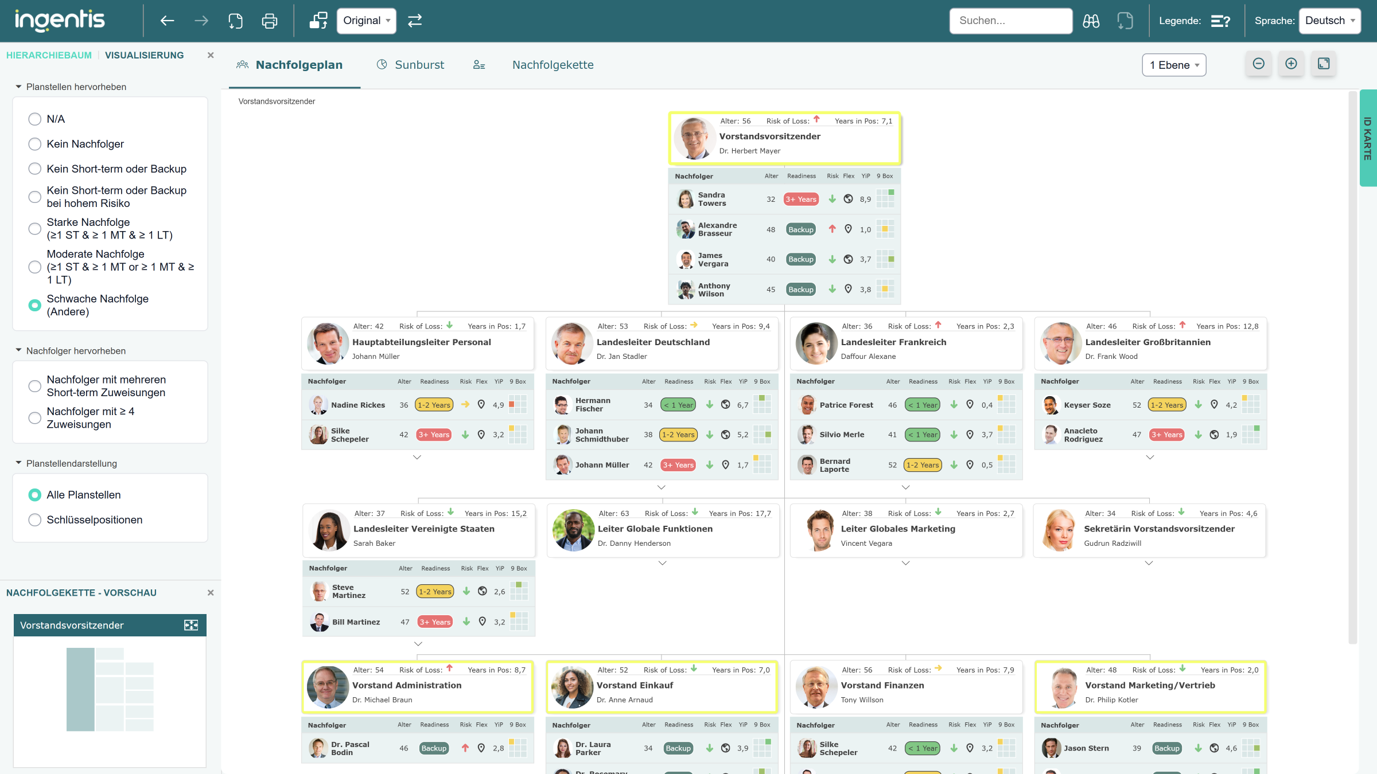Click the print icon in toolbar

point(269,21)
